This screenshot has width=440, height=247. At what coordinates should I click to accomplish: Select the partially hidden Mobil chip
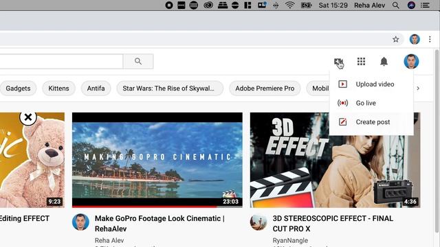318,89
